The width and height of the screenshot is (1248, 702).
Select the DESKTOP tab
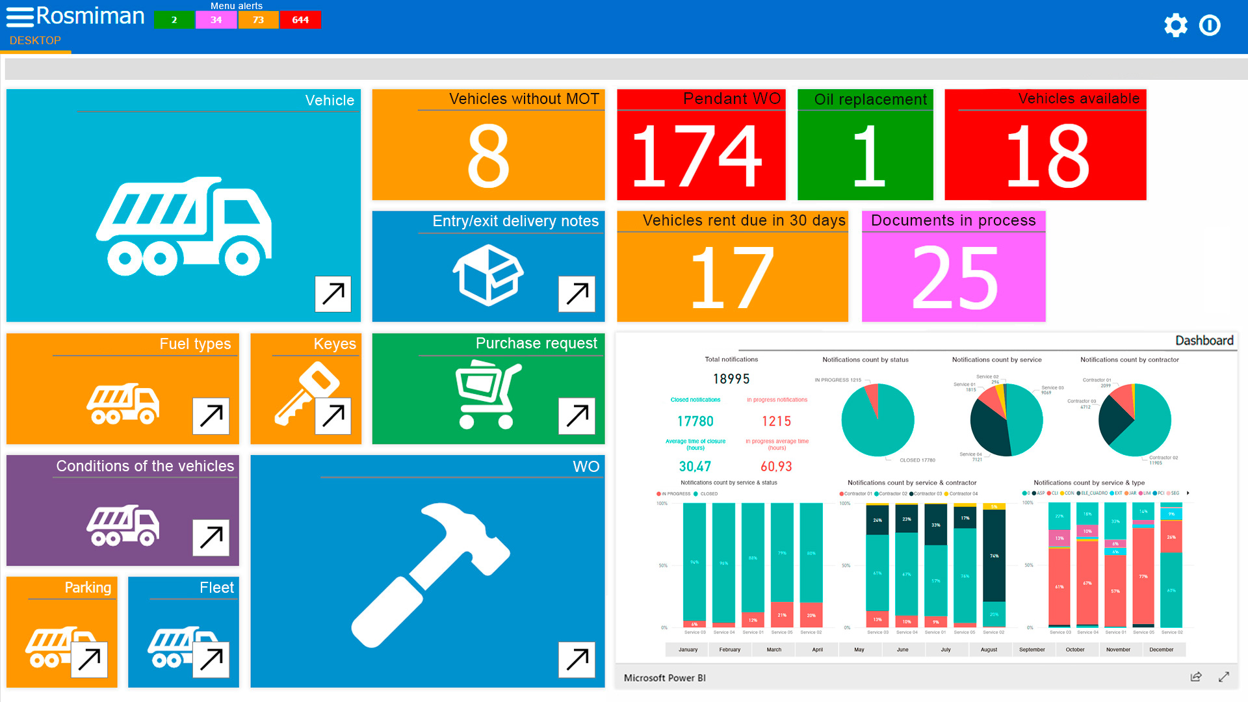(x=35, y=40)
